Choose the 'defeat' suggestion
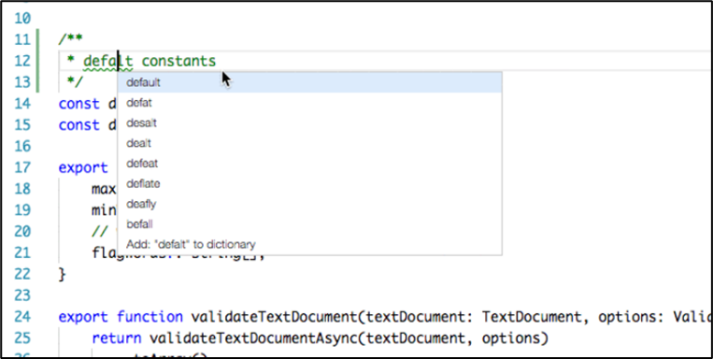Screen dimensions: 713x359 (x=309, y=164)
